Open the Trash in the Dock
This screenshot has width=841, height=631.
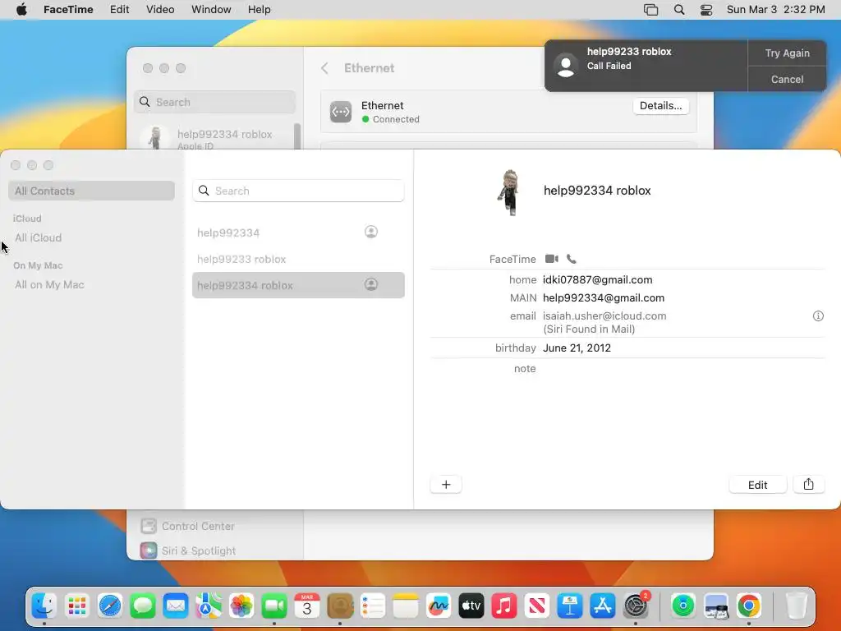point(797,606)
